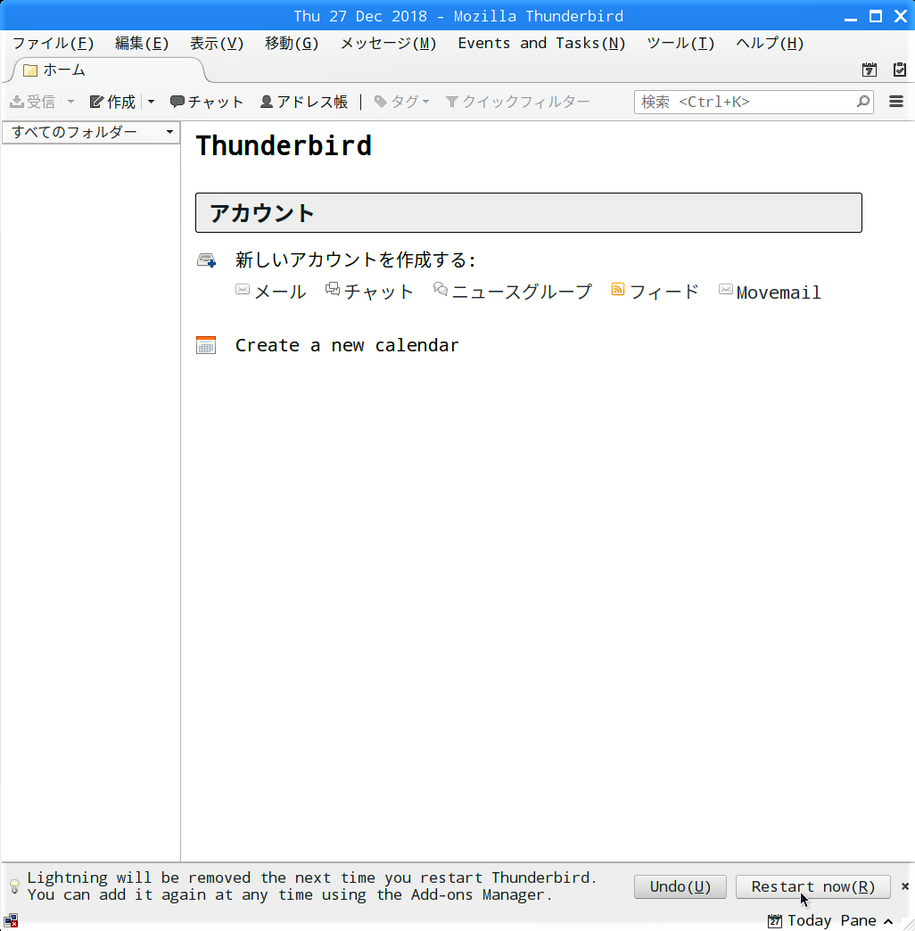
Task: Click the タグ tag toolbar button
Action: pos(401,102)
